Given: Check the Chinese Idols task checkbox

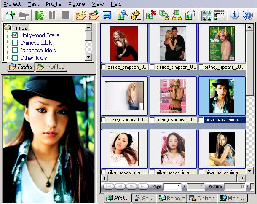Looking at the screenshot, I should pos(15,43).
